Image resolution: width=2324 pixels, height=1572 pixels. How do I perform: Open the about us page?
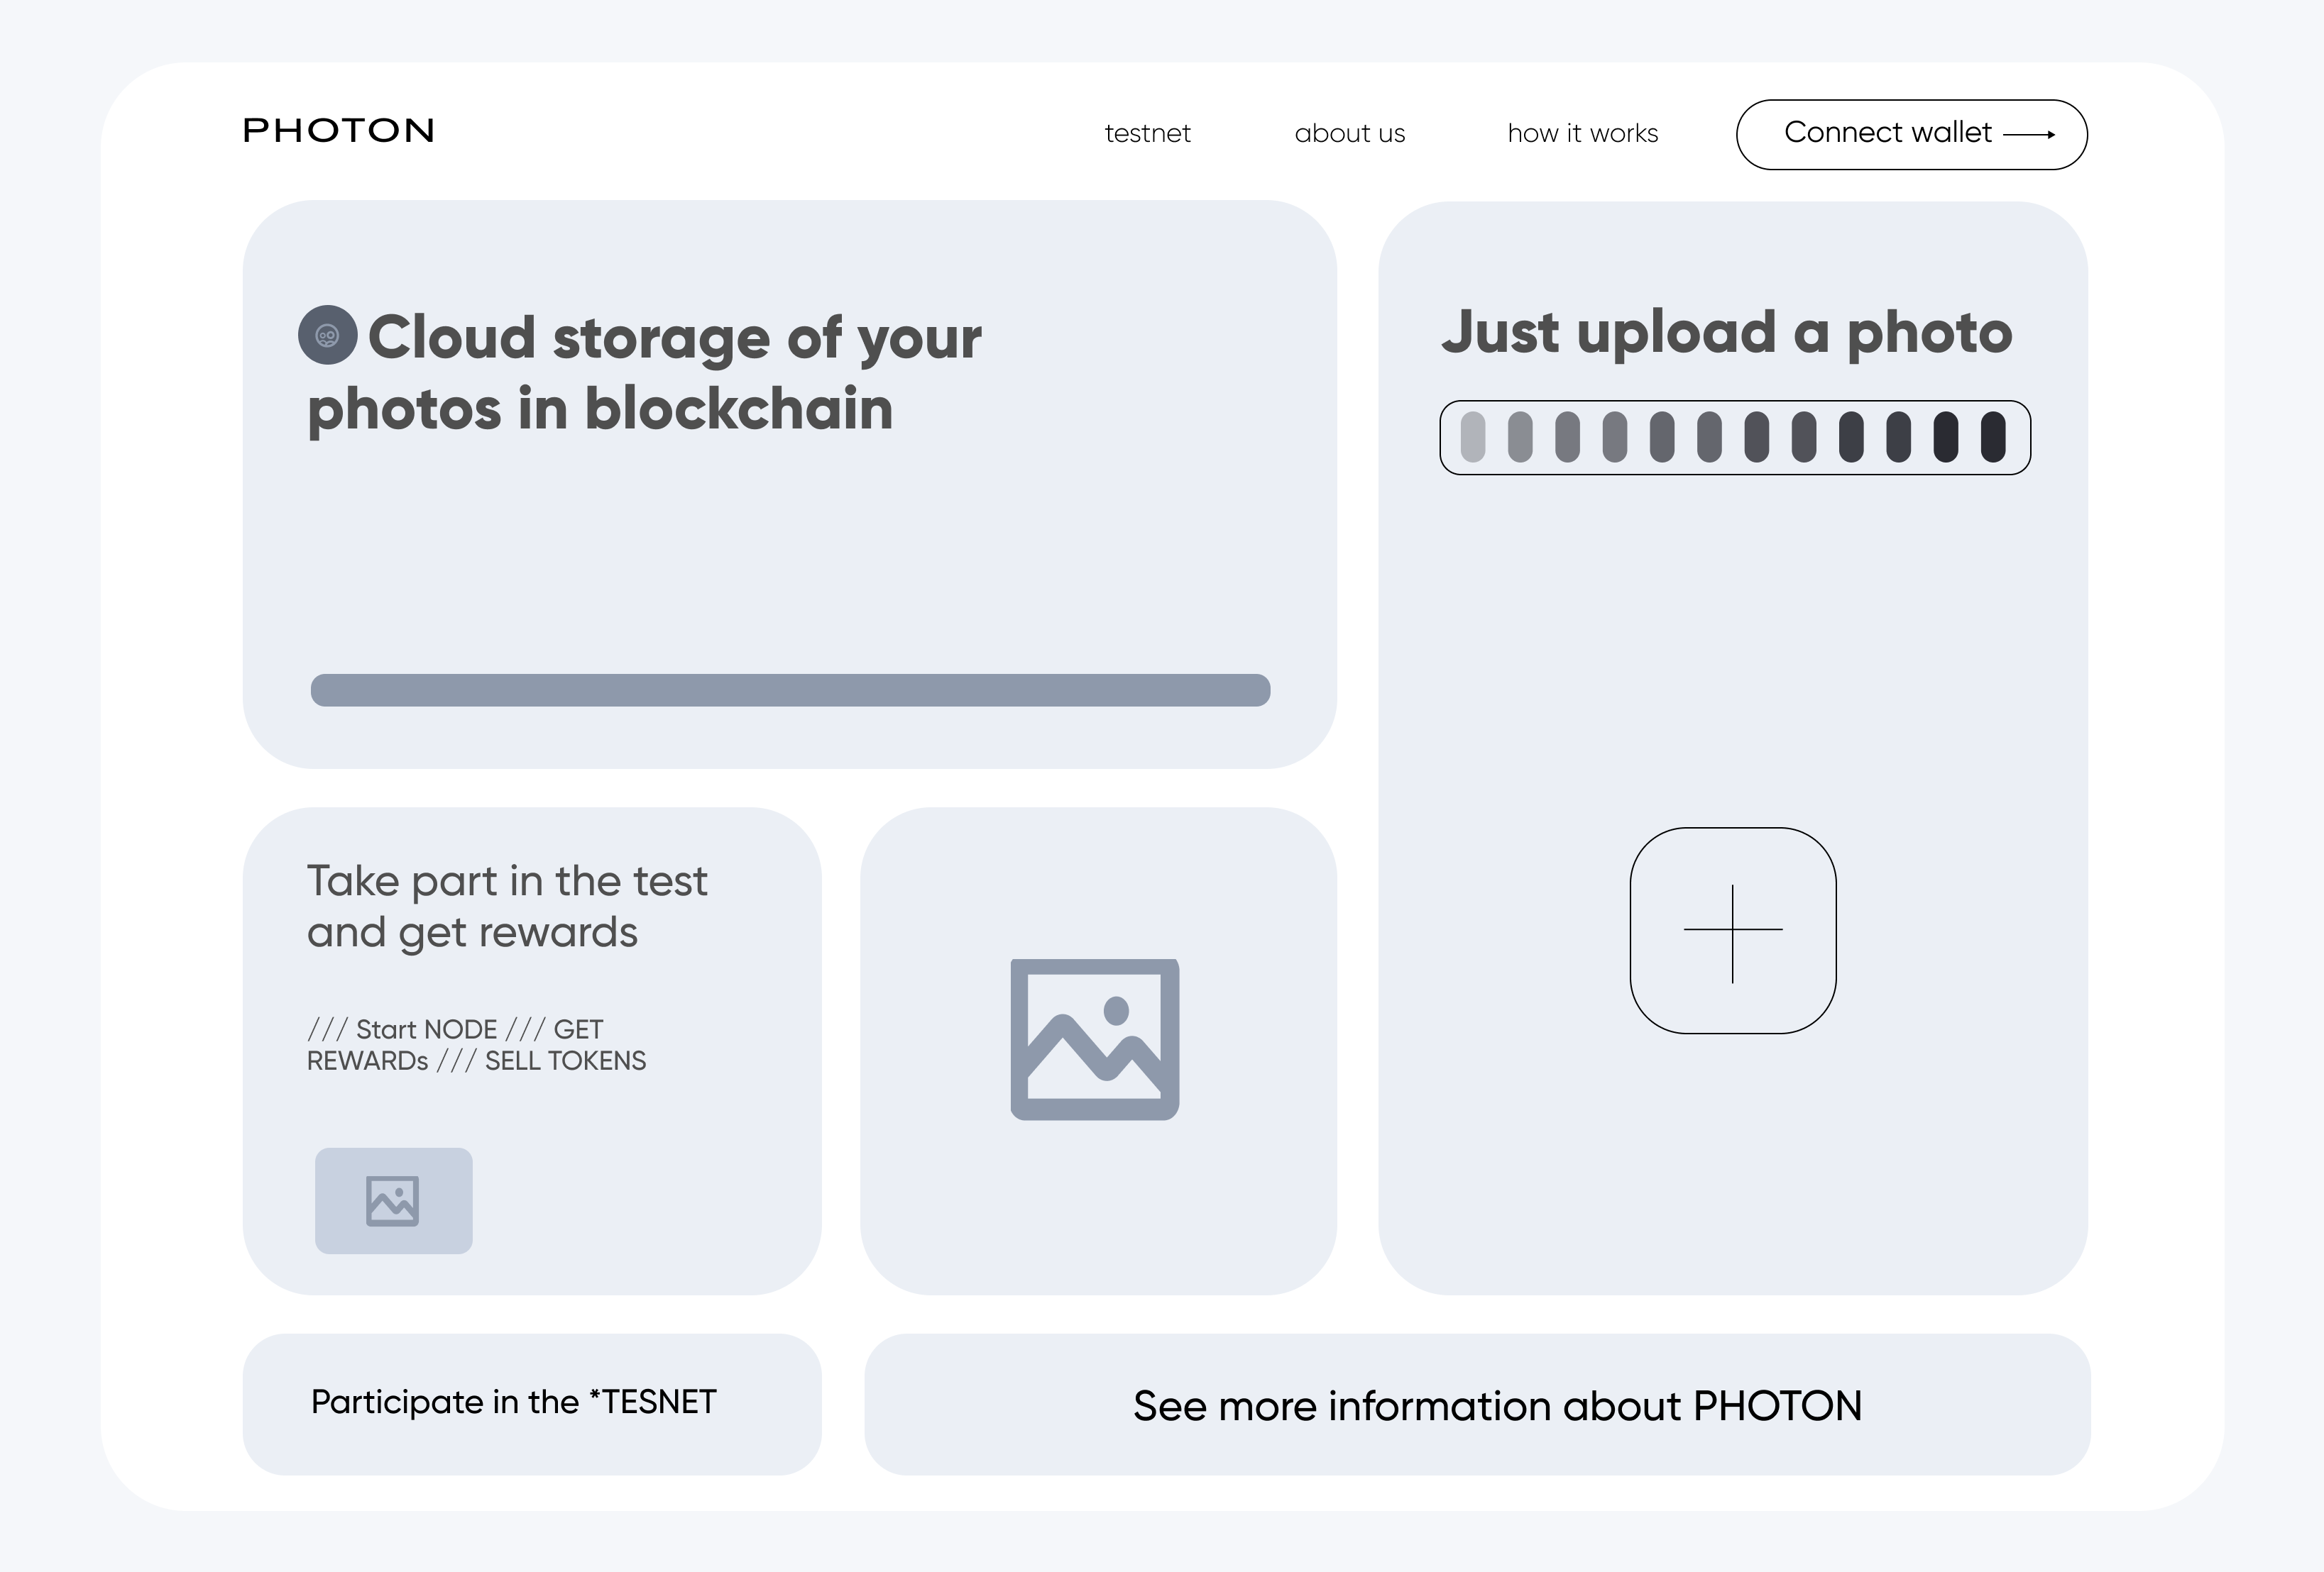(1350, 134)
